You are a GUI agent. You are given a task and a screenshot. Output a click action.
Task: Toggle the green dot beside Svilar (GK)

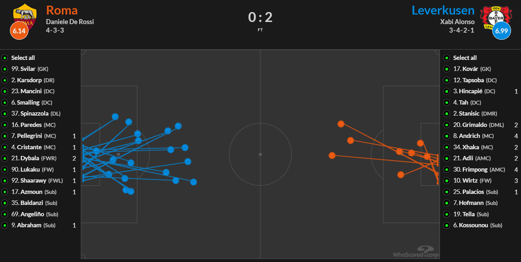[x=5, y=69]
